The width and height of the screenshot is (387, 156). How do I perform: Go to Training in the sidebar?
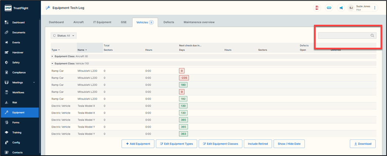pos(17,132)
